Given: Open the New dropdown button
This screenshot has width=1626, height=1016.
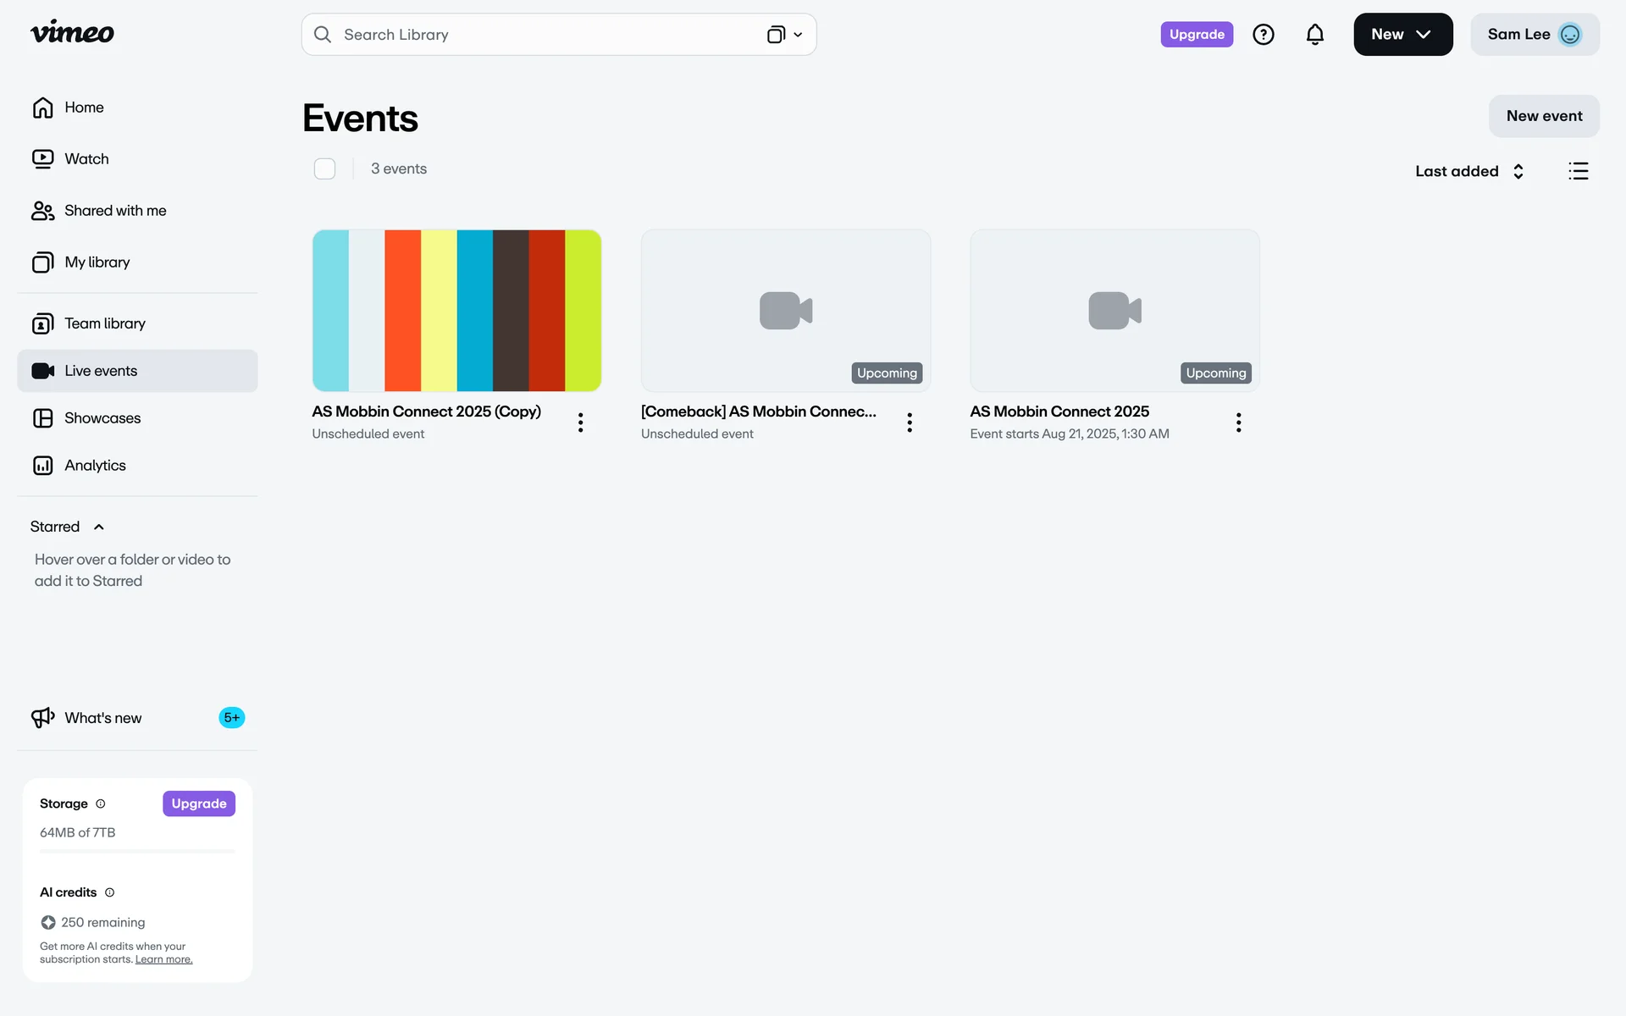Looking at the screenshot, I should pyautogui.click(x=1402, y=35).
